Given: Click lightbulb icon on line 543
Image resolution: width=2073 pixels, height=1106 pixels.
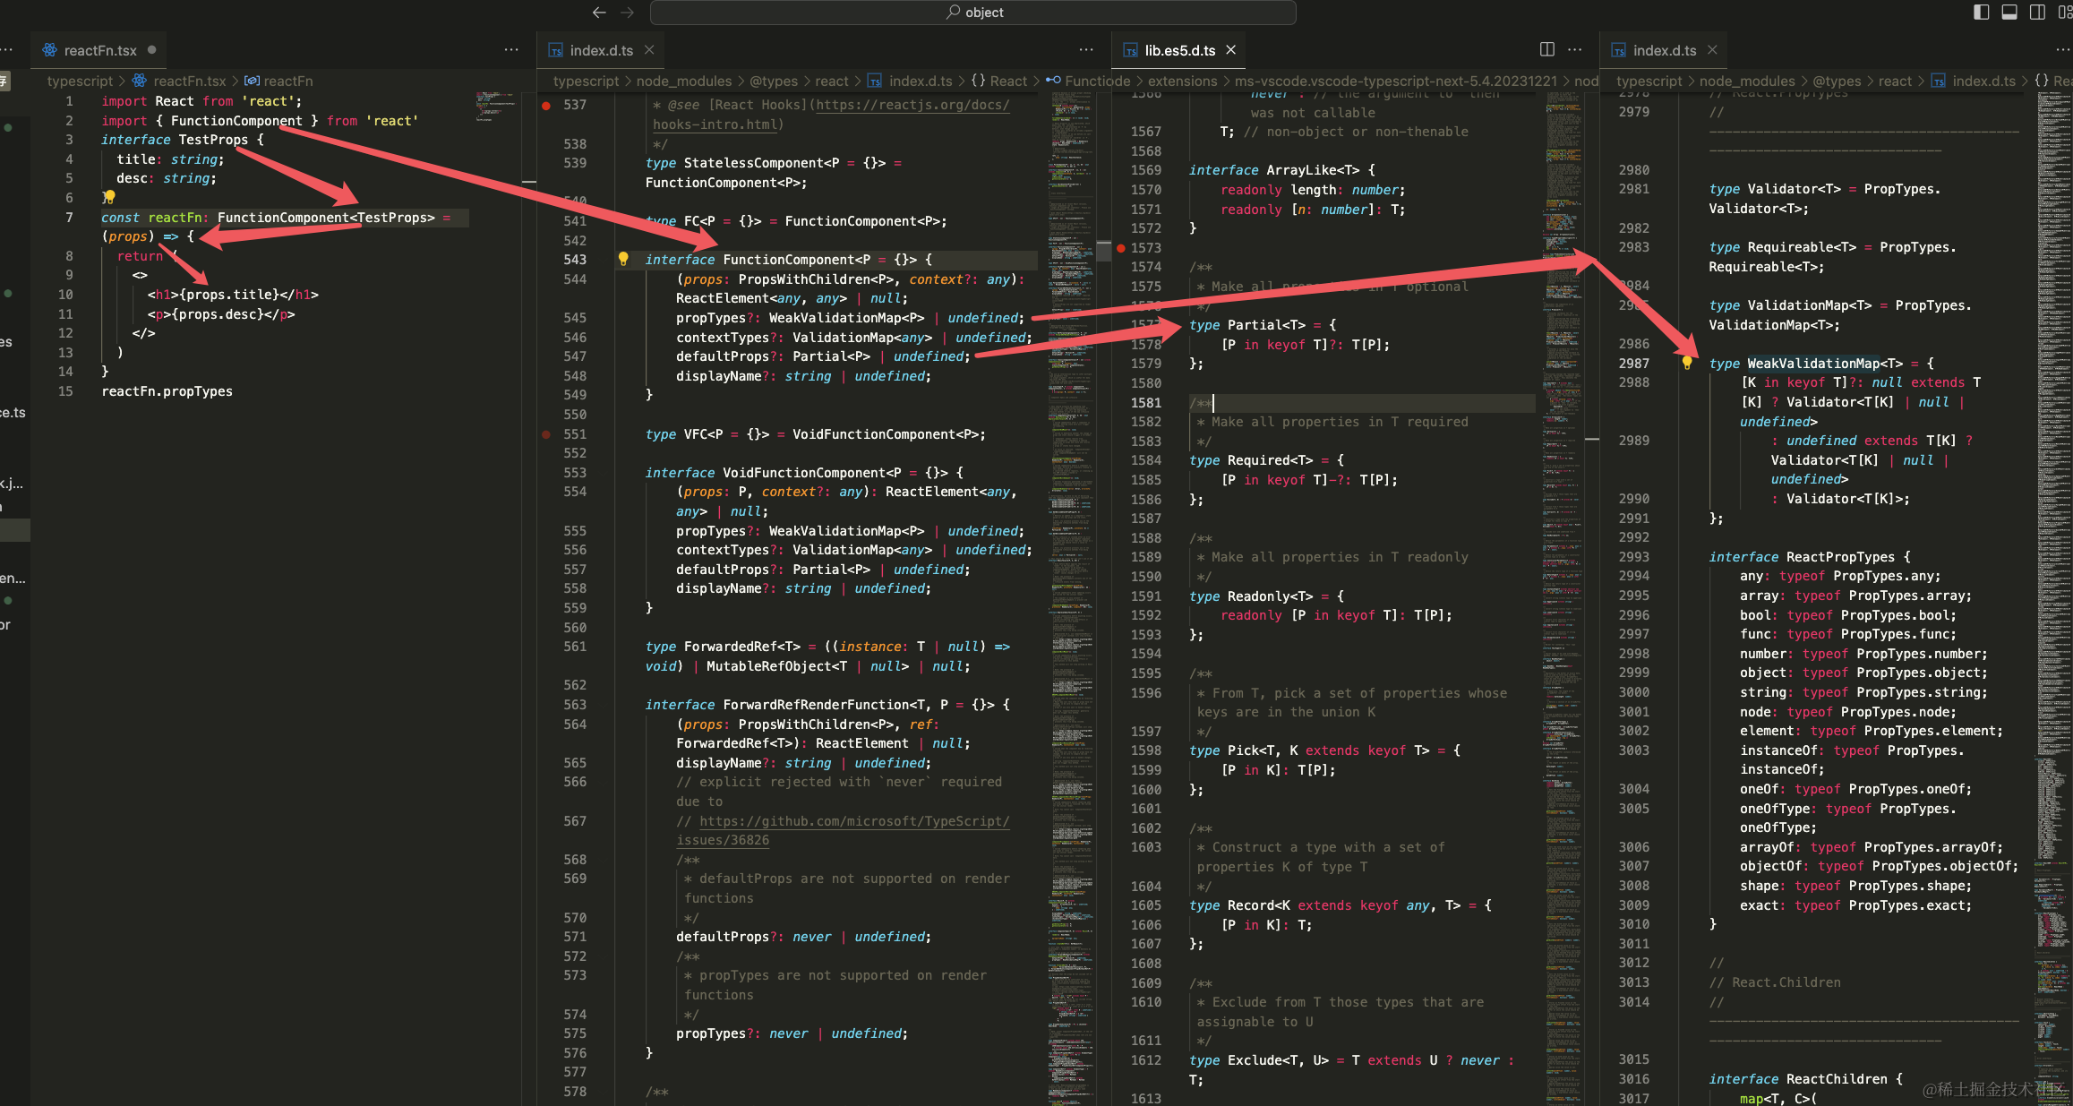Looking at the screenshot, I should pos(623,259).
